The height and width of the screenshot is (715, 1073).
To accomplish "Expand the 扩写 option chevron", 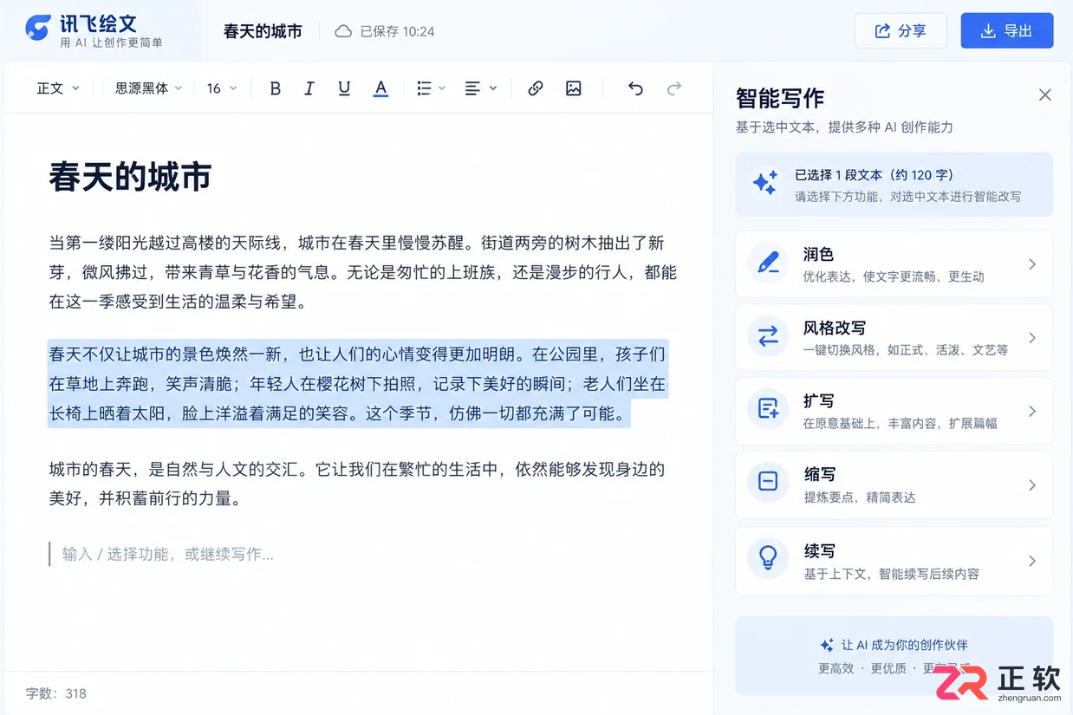I will (x=1032, y=411).
